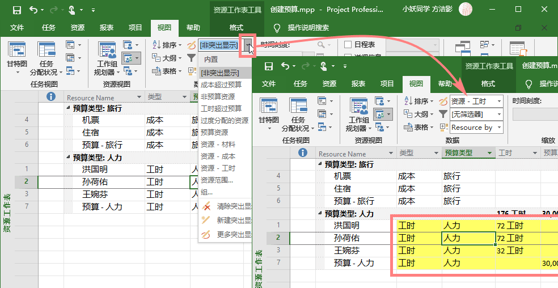Select 洪国明 72 工时 cell in front window

[x=518, y=225]
